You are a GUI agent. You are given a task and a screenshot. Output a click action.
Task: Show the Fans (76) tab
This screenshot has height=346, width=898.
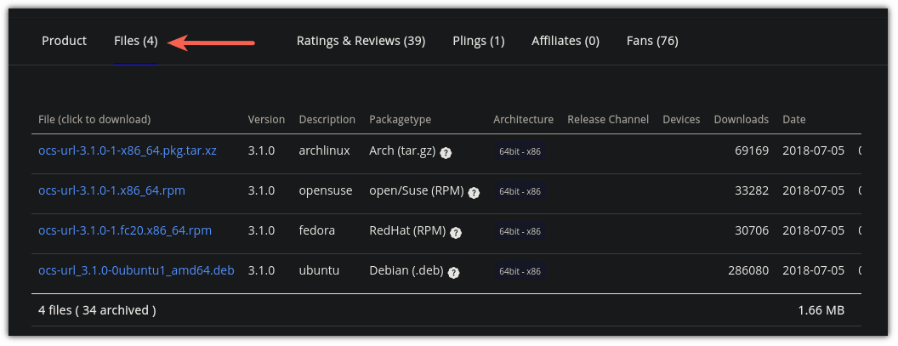(652, 41)
